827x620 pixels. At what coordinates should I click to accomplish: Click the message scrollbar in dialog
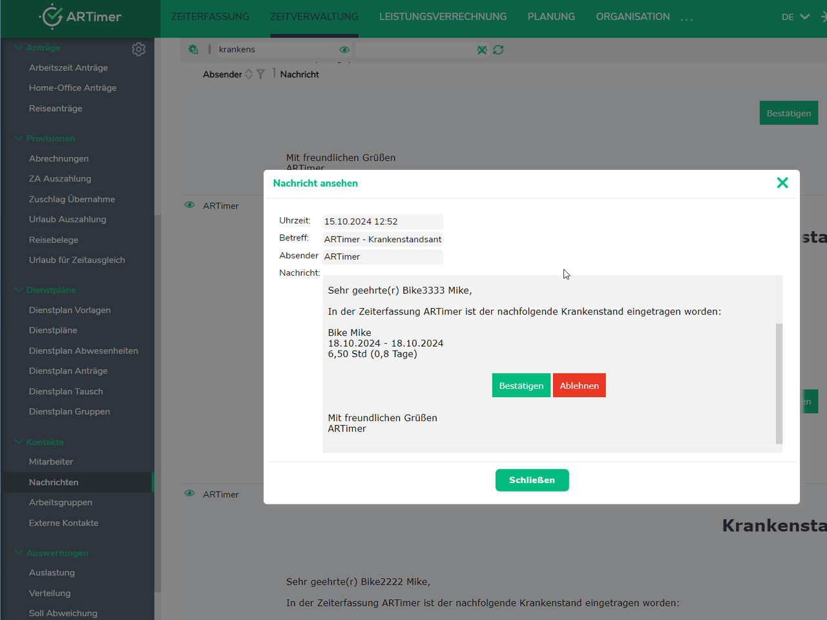779,383
